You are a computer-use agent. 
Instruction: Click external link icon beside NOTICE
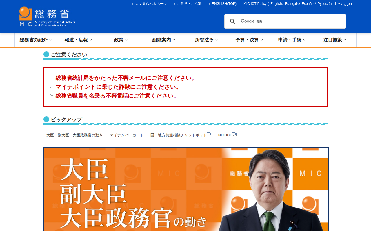(234, 134)
